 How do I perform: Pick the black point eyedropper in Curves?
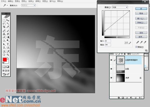[138, 42]
